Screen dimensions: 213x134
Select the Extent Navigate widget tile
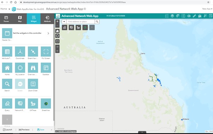pyautogui.click(x=33, y=51)
